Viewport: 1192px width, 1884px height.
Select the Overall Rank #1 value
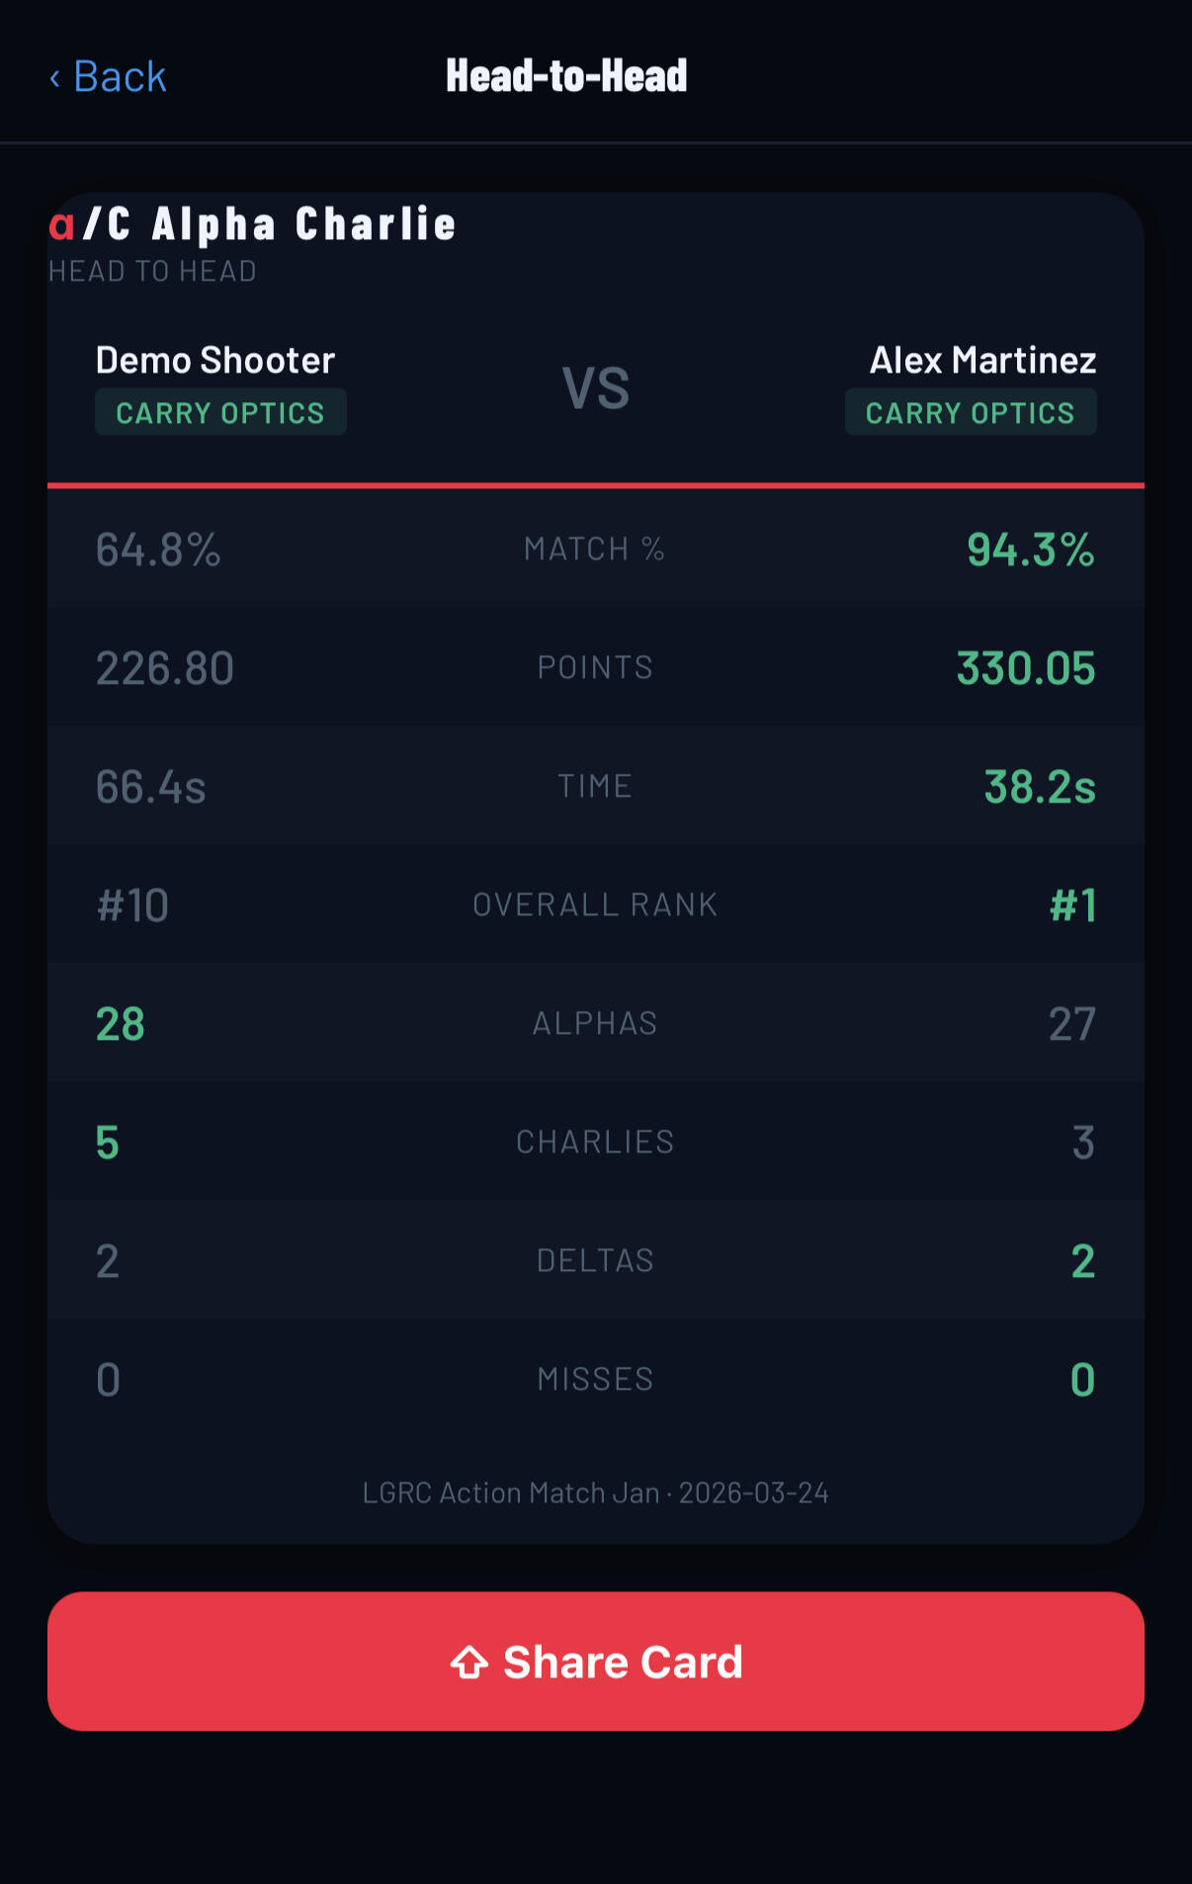(x=1072, y=905)
